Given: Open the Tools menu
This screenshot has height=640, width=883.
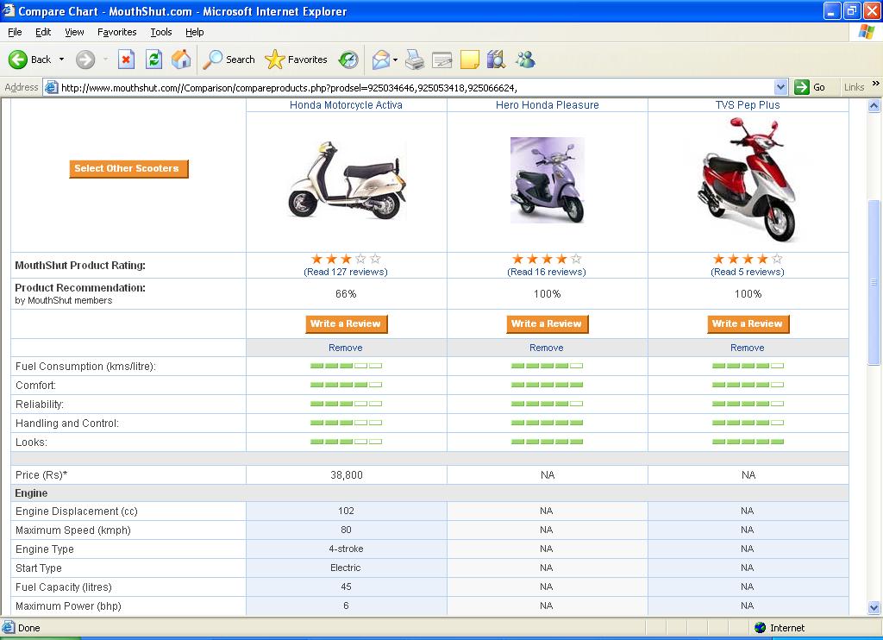Looking at the screenshot, I should tap(160, 32).
